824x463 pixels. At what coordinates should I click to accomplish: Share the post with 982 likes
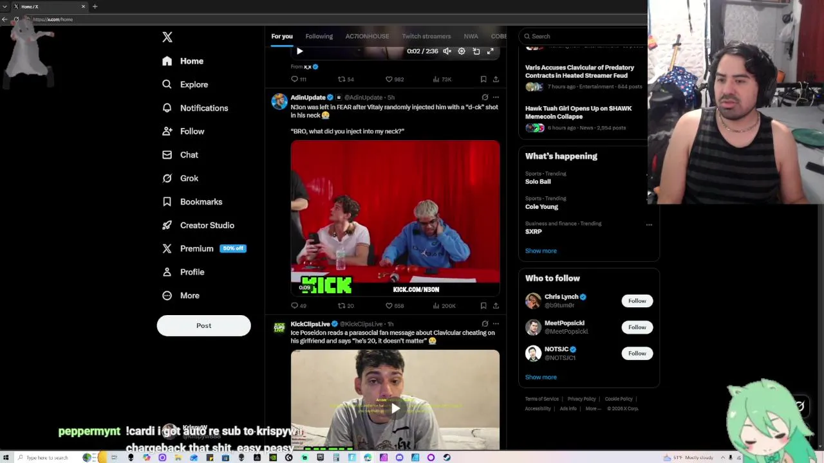pos(496,79)
